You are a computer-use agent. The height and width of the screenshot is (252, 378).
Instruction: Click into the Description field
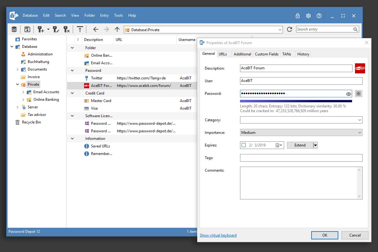(x=296, y=68)
